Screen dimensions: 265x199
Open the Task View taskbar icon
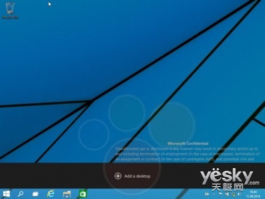pos(36,194)
